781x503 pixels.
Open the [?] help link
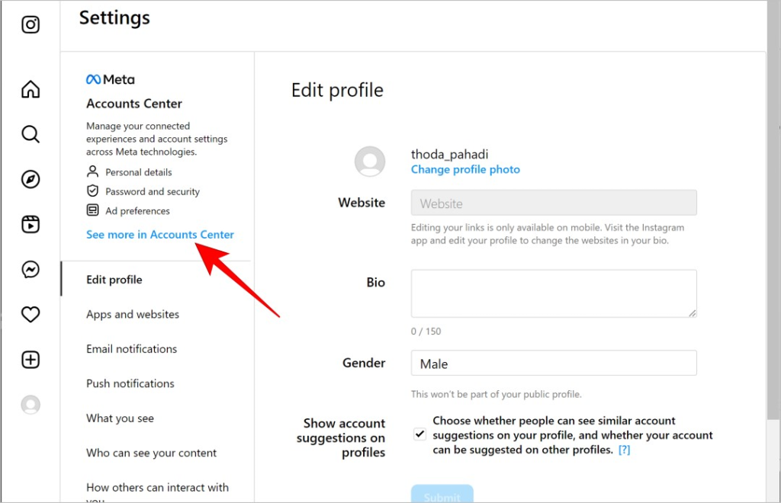click(x=624, y=450)
